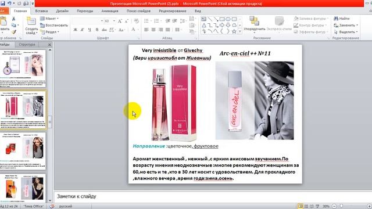
Task: Select the right block arrow shape
Action: 222,25
